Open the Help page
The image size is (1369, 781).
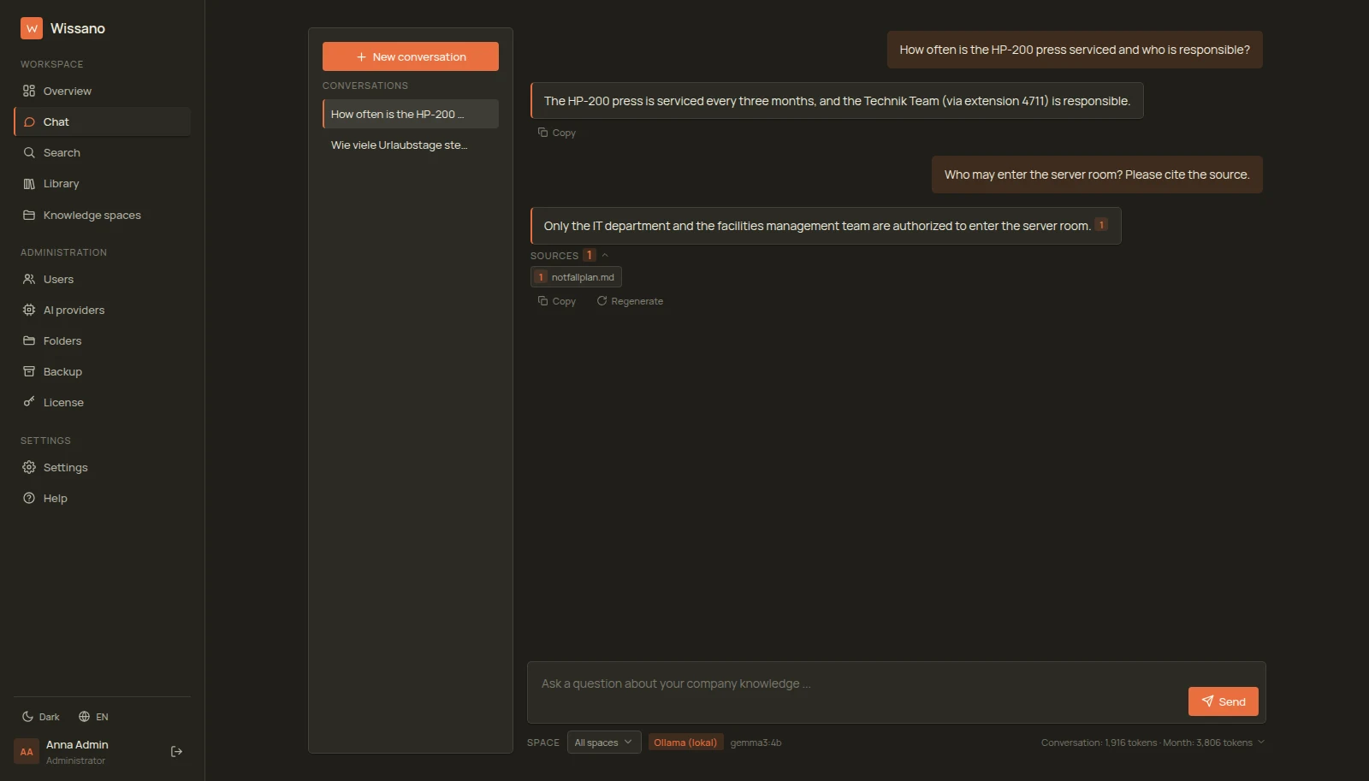click(x=102, y=498)
